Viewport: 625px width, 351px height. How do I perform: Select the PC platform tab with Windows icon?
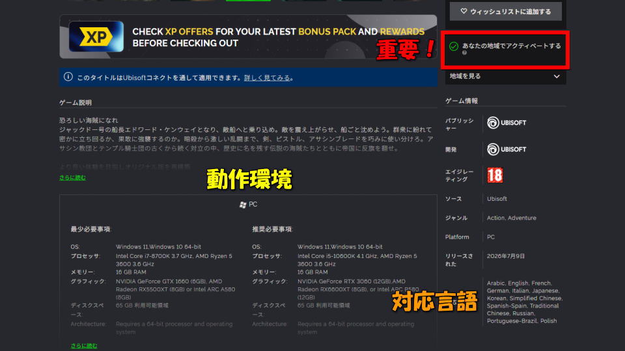[248, 205]
